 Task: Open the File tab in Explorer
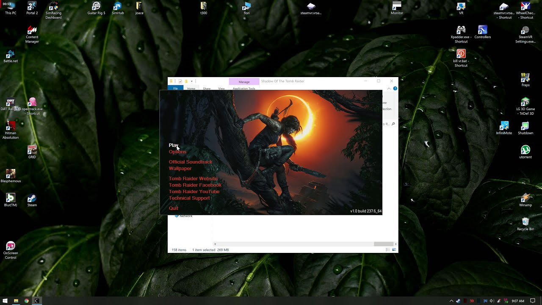(175, 88)
